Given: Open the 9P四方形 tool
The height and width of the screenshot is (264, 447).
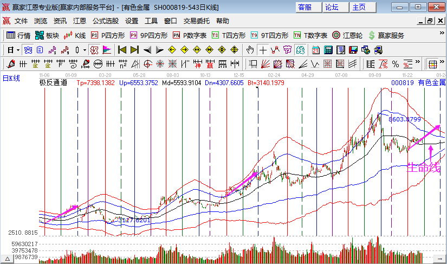Looking at the screenshot, I should 148,35.
